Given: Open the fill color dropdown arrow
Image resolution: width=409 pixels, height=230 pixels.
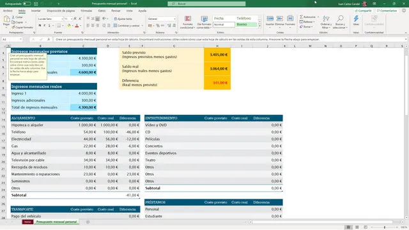Looking at the screenshot, I should tap(72, 26).
